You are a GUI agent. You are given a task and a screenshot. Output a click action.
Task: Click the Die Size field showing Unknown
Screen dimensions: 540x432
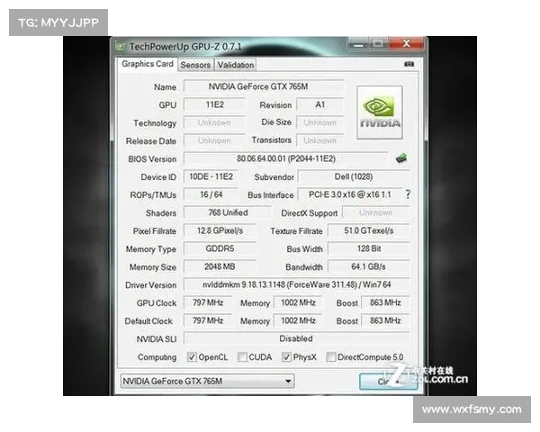point(320,122)
